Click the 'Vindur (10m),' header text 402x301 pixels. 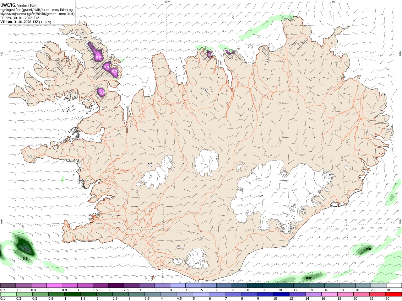[x=28, y=5]
